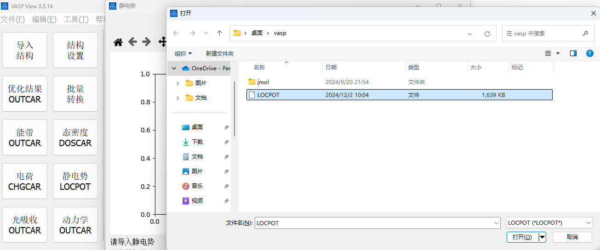Toggle the preview pane icon
The height and width of the screenshot is (250, 600).
pos(573,53)
